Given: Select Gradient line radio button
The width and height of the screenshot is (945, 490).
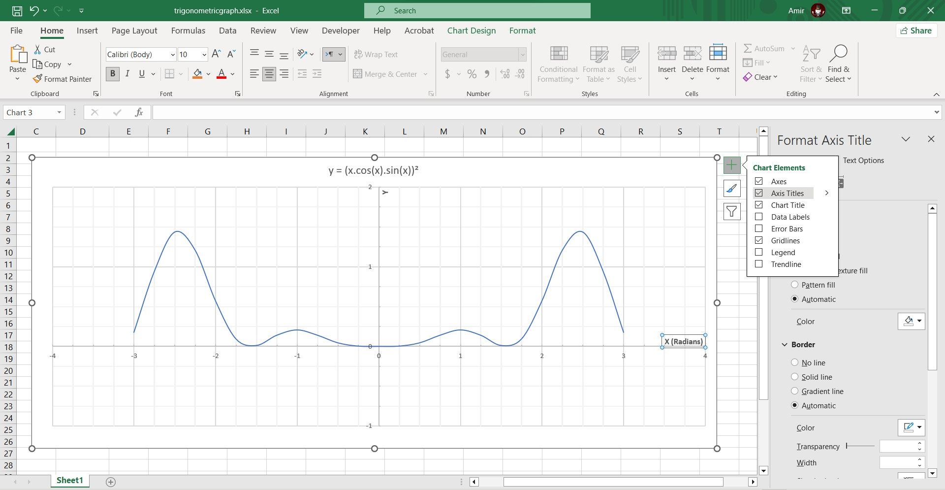Looking at the screenshot, I should tap(794, 391).
